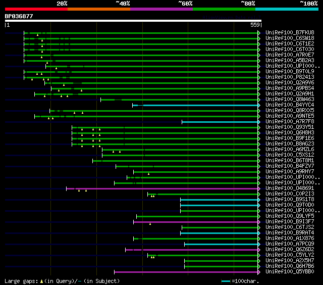Screen dimensions: 323x285
Task: Select the UniRef100_A9PBS4 label
Action: (x=290, y=88)
